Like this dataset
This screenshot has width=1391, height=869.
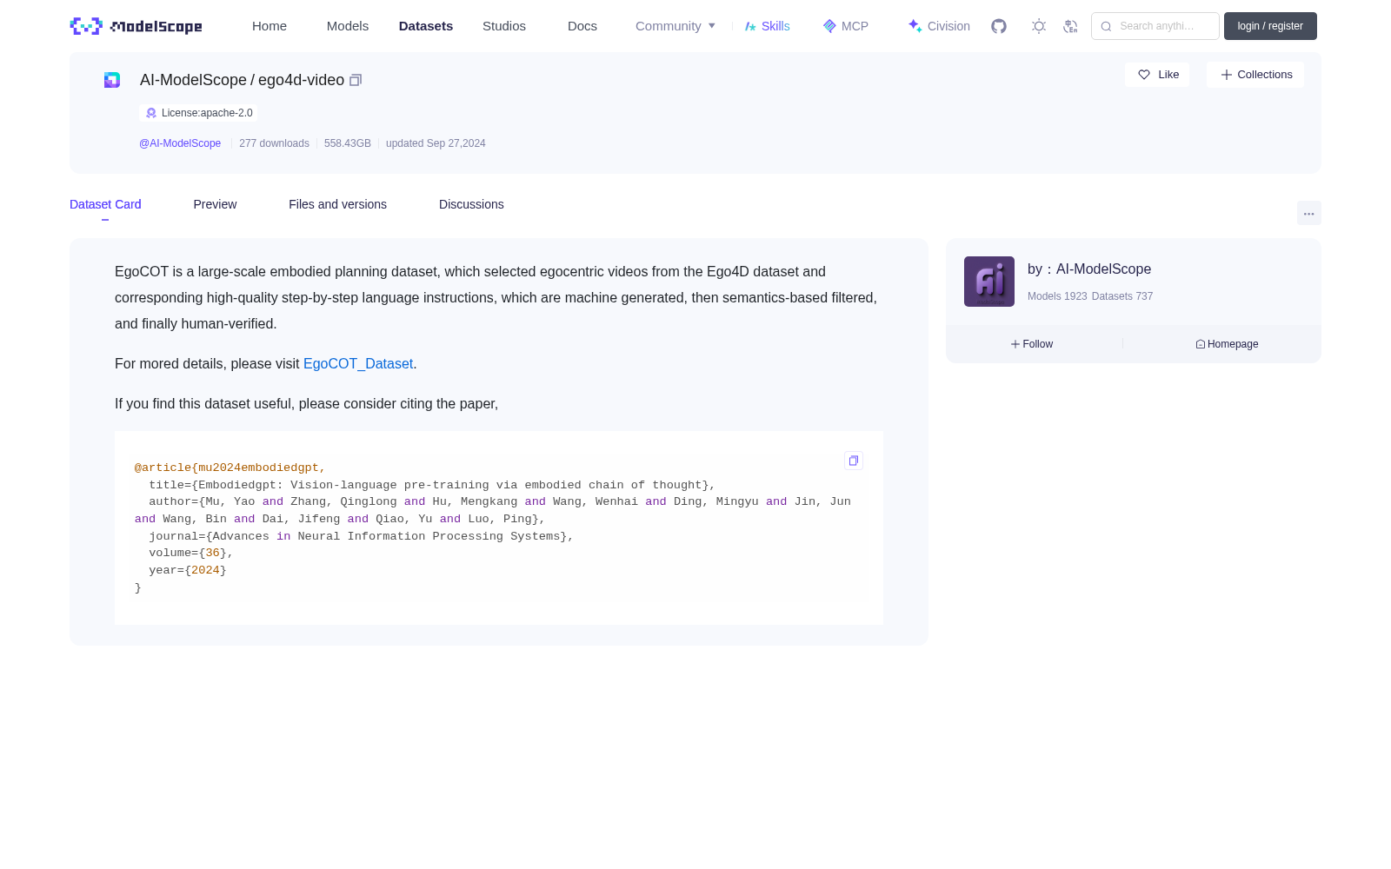1157,75
